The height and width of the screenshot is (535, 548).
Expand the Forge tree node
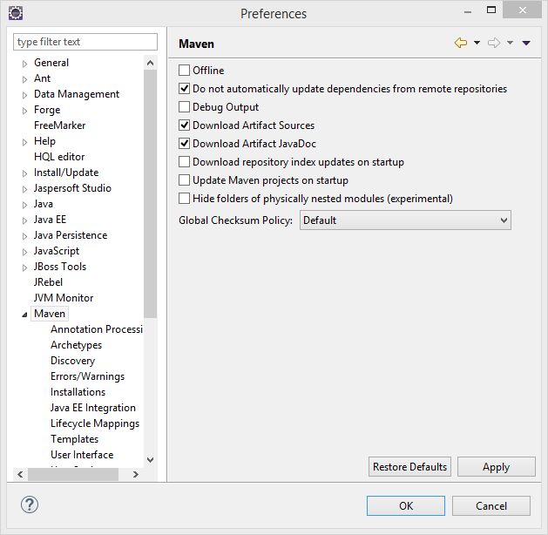click(x=24, y=111)
